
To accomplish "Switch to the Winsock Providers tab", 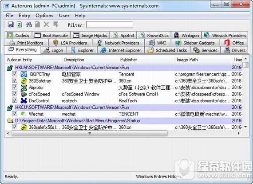I will pyautogui.click(x=225, y=35).
